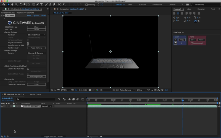The height and width of the screenshot is (138, 221).
Task: Select the Pan Behind anchor point tool
Action: (x=29, y=4)
